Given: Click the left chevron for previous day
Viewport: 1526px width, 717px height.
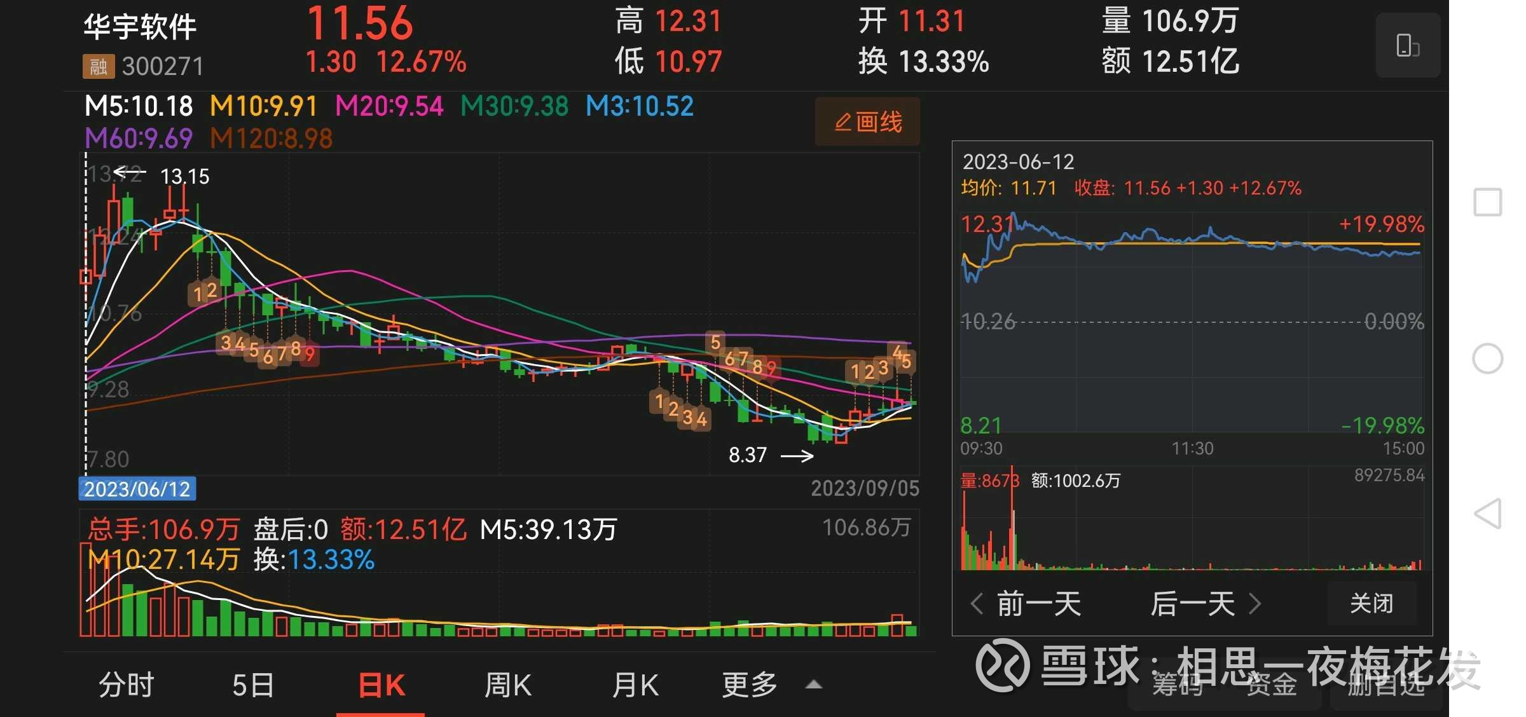Looking at the screenshot, I should point(977,603).
